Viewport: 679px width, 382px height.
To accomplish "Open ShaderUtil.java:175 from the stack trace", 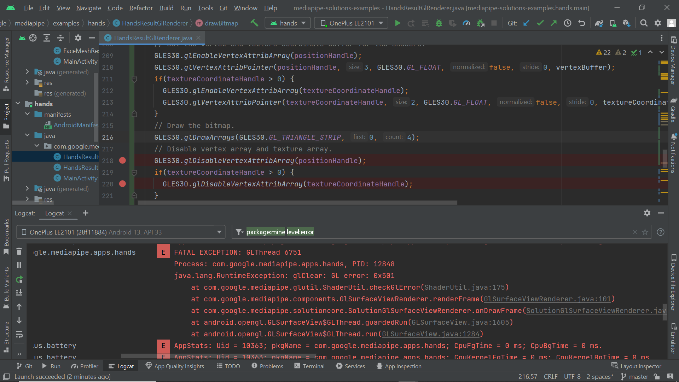I will (x=465, y=287).
